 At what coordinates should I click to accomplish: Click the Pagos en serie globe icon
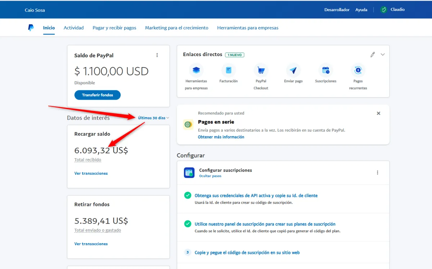point(188,125)
